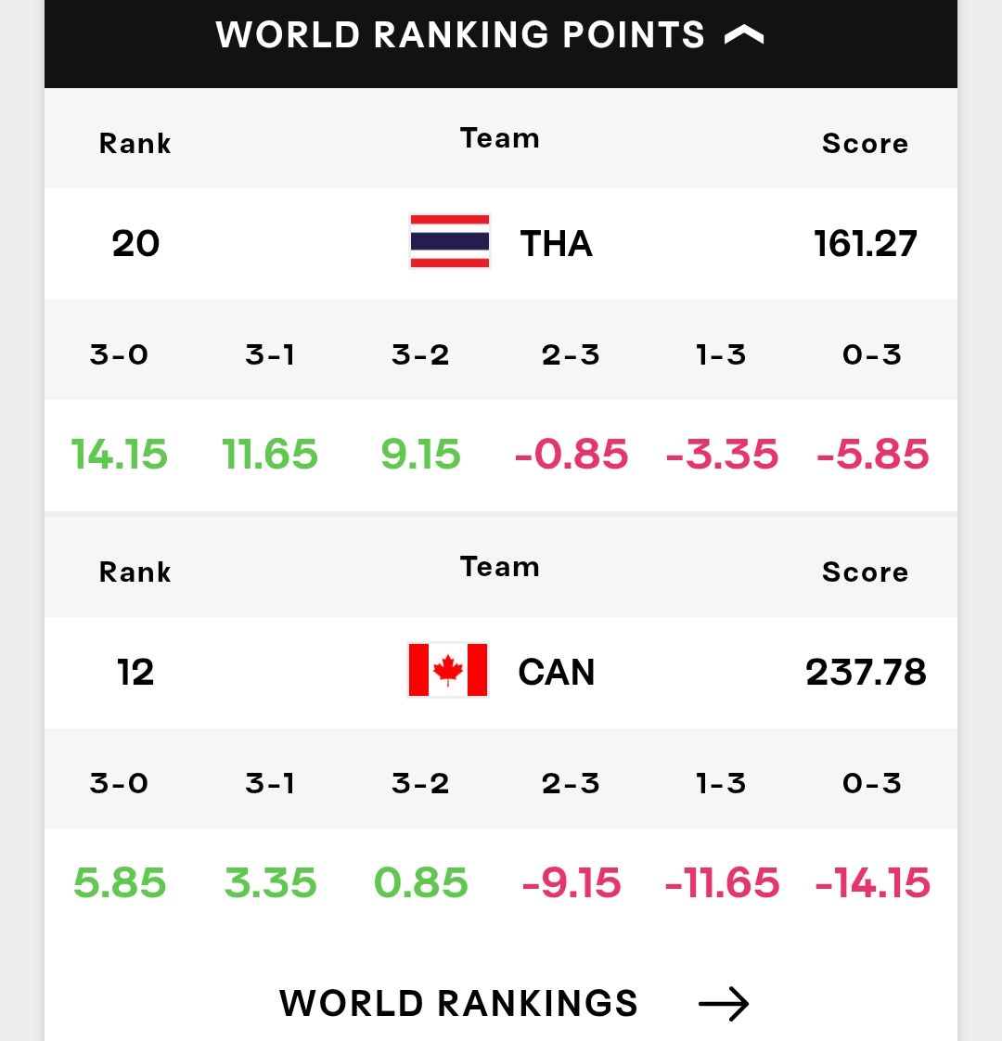Image resolution: width=1002 pixels, height=1041 pixels.
Task: Click Thailand's 1-3 value -3.35
Action: (x=722, y=455)
